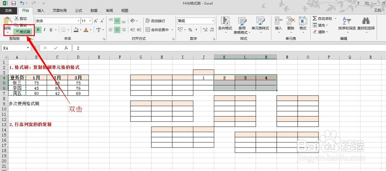Switch to the Data (数据) tab
This screenshot has height=171, width=386.
coord(94,10)
